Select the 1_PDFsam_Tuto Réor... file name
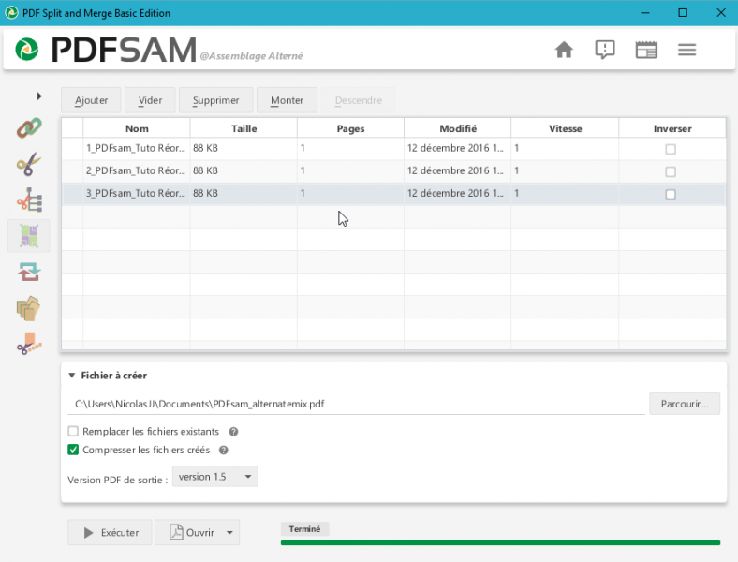This screenshot has width=738, height=562. [136, 148]
